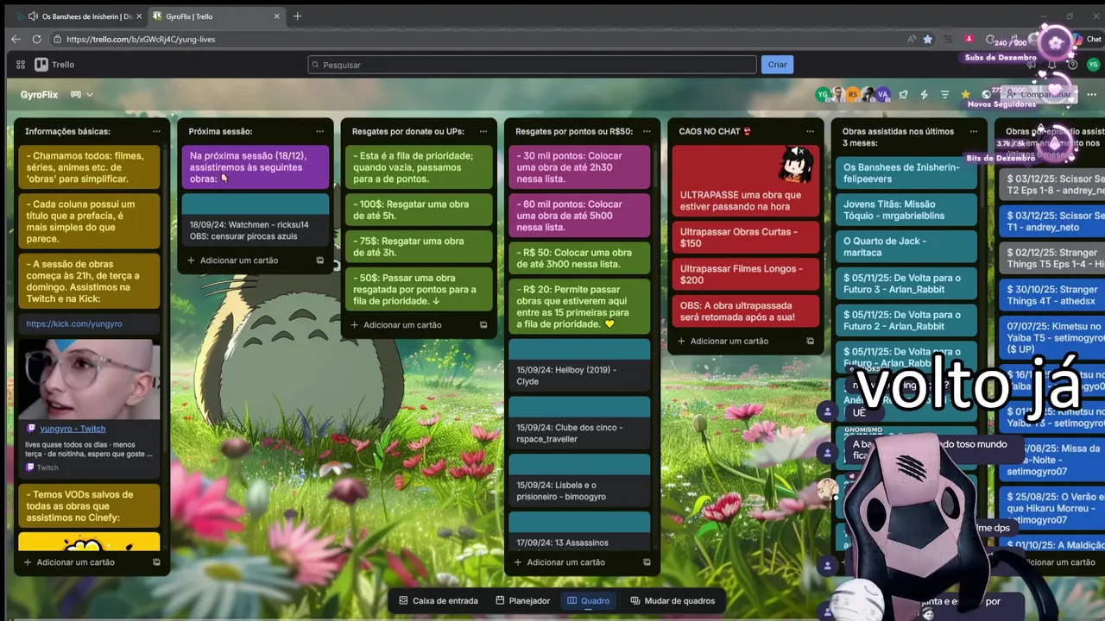Click the Pesquisar search field
Image resolution: width=1105 pixels, height=621 pixels.
(x=532, y=65)
